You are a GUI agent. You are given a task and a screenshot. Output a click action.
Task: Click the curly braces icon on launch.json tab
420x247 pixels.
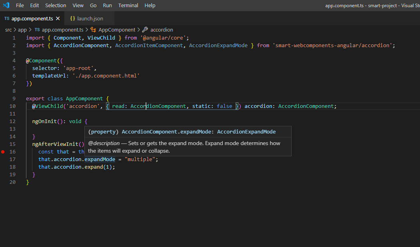(72, 19)
